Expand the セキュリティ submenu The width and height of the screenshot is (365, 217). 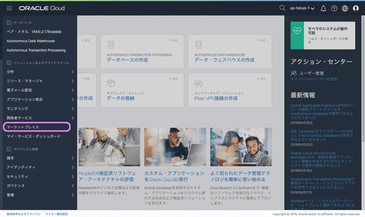40,176
